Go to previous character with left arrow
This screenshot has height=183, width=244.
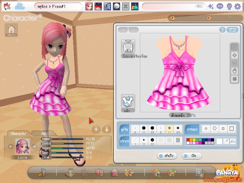click(11, 146)
